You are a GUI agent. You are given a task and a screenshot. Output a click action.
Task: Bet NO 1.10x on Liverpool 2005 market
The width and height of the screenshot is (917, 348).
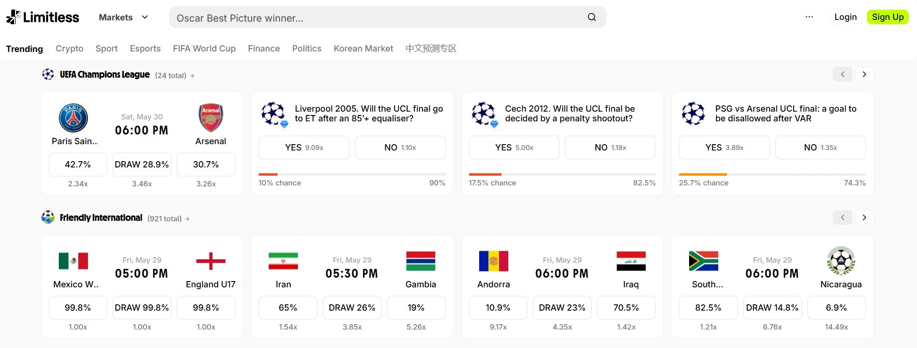(x=400, y=148)
